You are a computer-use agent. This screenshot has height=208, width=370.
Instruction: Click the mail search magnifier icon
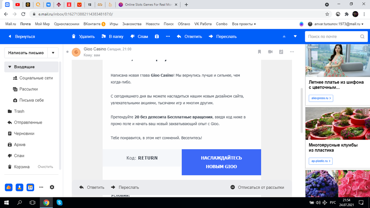click(362, 37)
